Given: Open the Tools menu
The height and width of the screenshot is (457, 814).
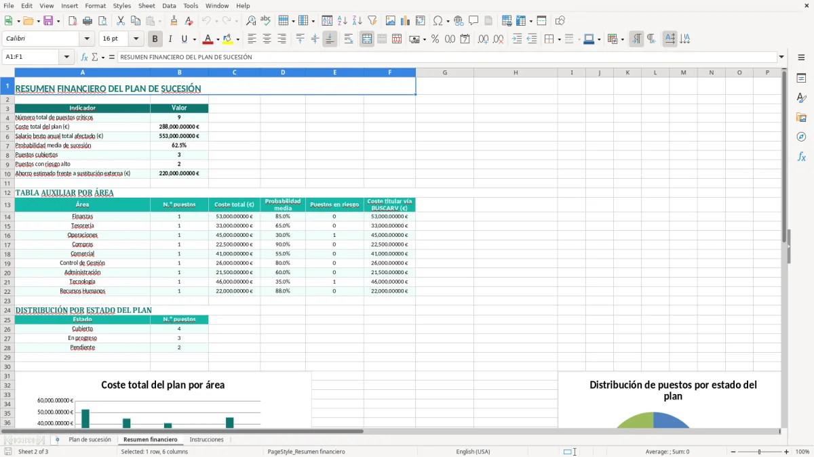Looking at the screenshot, I should pos(191,5).
